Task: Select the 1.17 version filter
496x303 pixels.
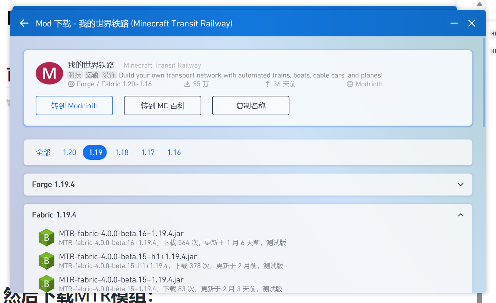Action: click(148, 152)
